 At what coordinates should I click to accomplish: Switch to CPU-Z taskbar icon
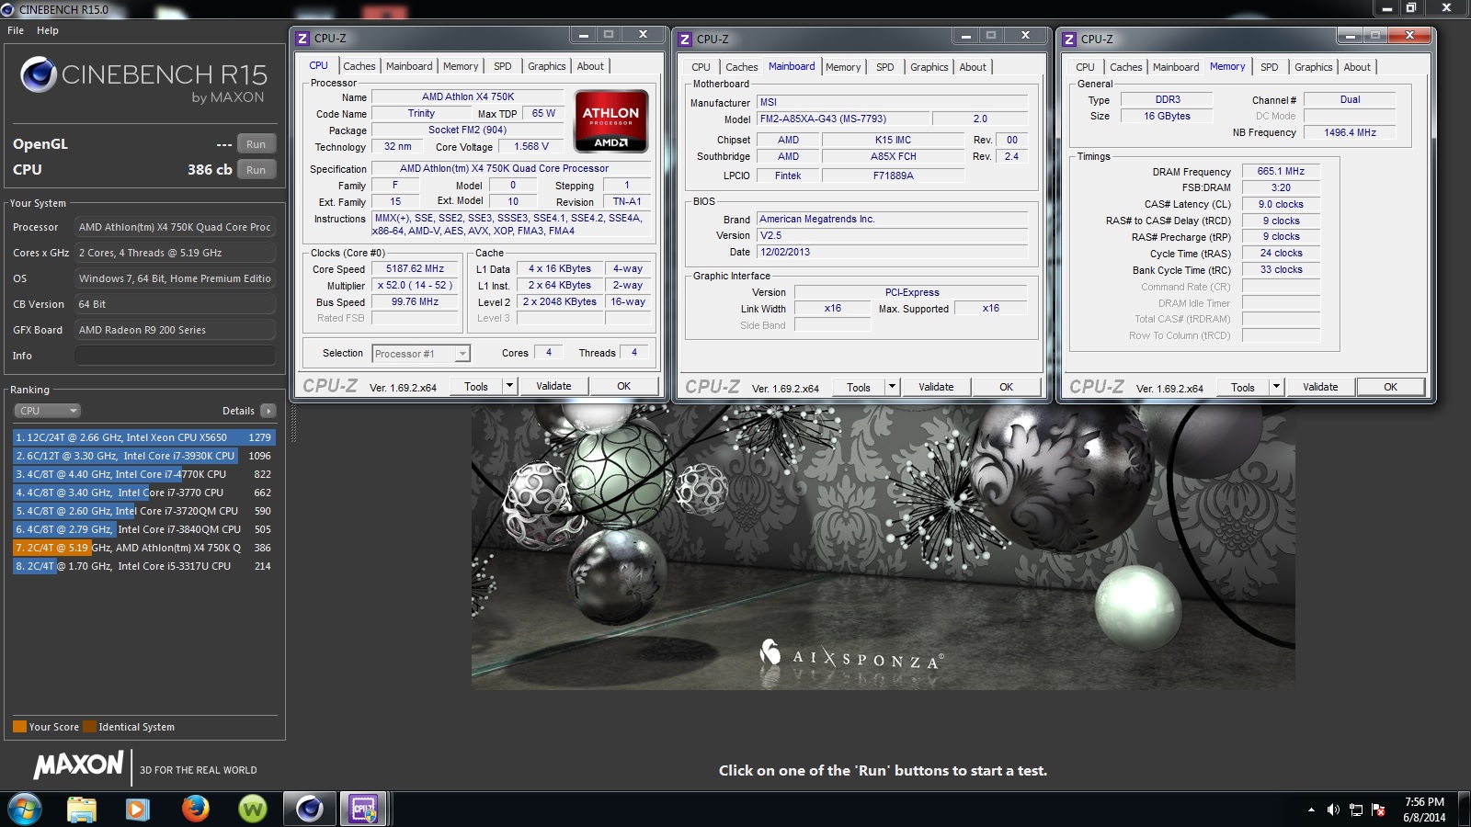(x=364, y=809)
